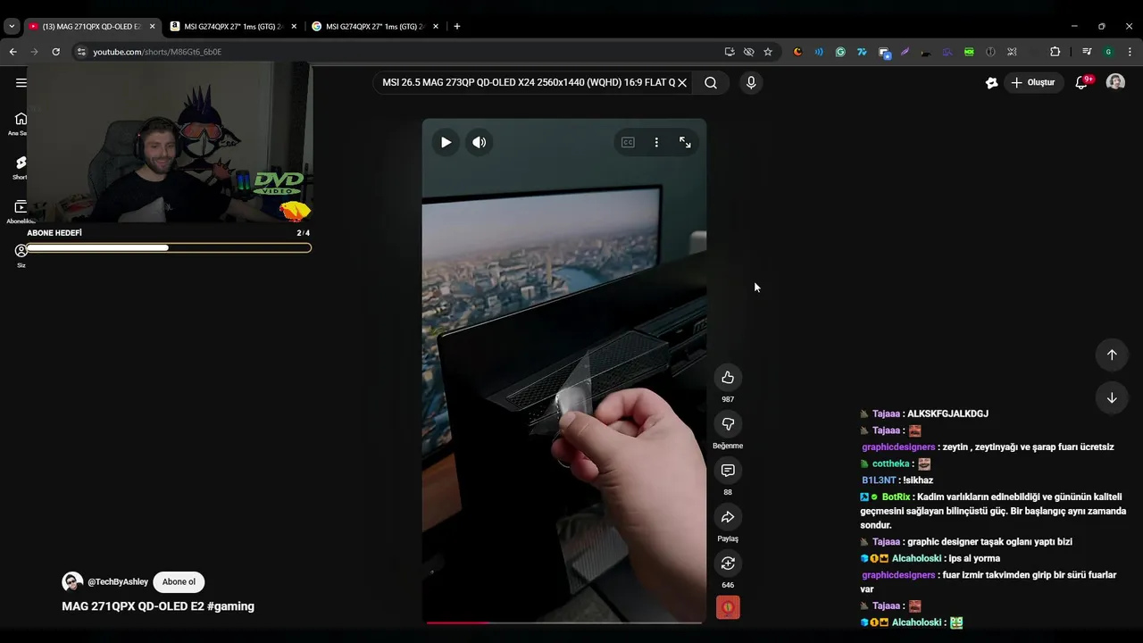
Task: Open the short's three-dot options menu
Action: [x=656, y=142]
